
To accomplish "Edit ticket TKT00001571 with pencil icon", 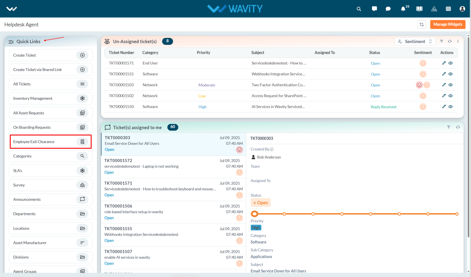I will [x=444, y=63].
